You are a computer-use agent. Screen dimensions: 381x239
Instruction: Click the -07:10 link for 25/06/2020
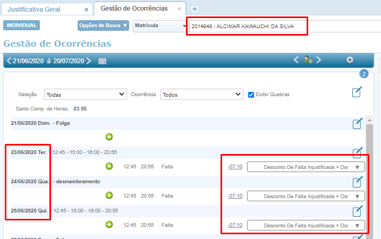[x=235, y=225]
